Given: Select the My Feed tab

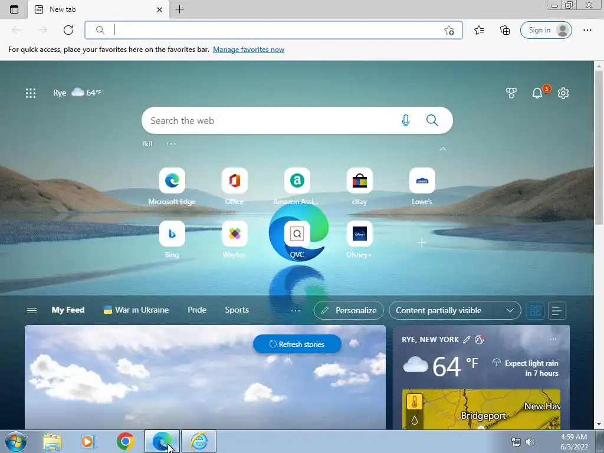Looking at the screenshot, I should click(x=68, y=310).
